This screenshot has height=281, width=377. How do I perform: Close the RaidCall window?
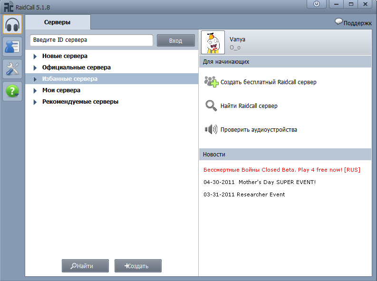(x=365, y=4)
